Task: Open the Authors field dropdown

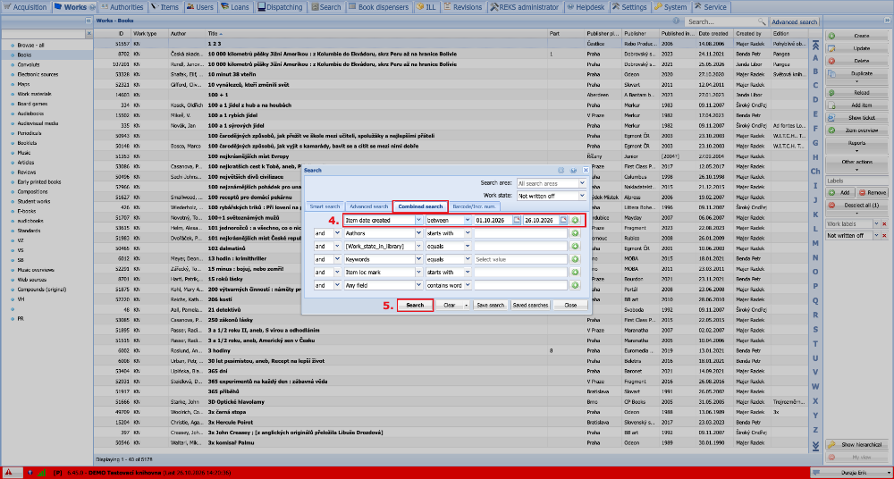Action: point(419,233)
